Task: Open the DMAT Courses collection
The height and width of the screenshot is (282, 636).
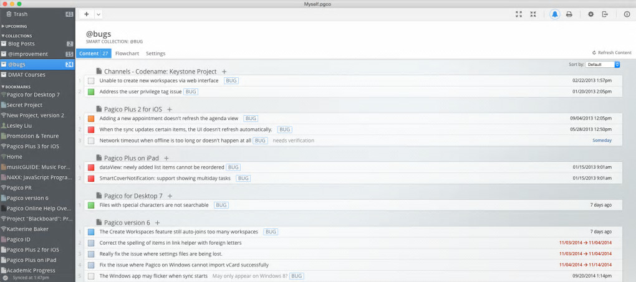Action: pos(37,75)
